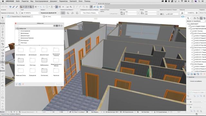
Task: Toggle the second geometry method rotate icon
Action: tap(68, 13)
